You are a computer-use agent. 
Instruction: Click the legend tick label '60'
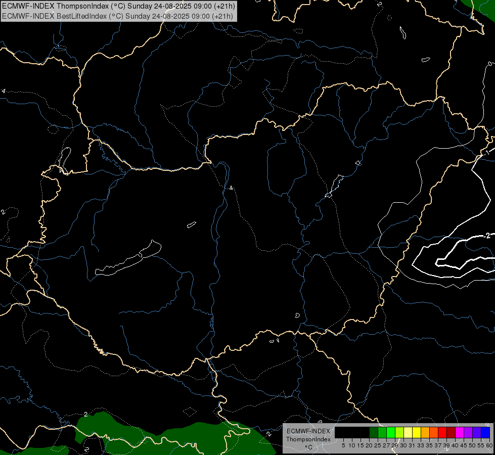point(489,445)
